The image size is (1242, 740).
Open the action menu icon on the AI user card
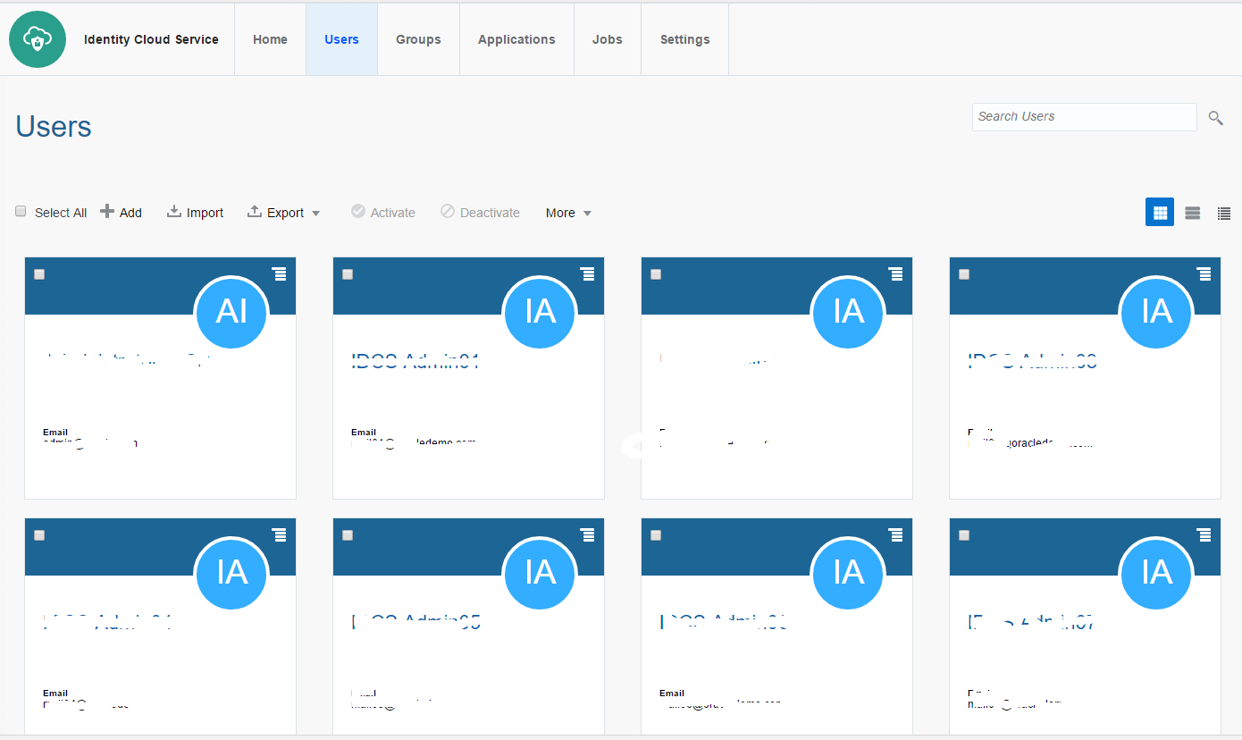tap(280, 273)
